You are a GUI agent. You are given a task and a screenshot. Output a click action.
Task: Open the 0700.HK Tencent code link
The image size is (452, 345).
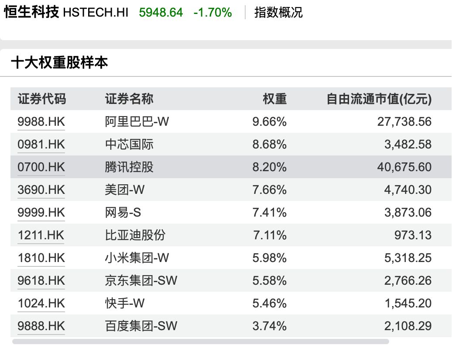click(41, 167)
